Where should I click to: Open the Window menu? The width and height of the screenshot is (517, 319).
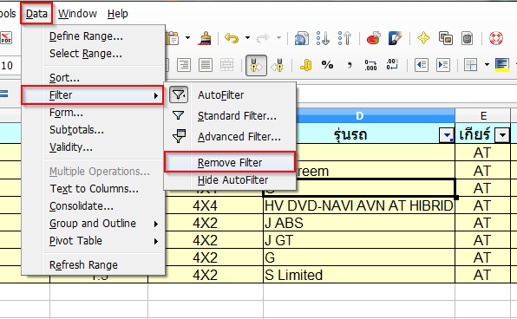(77, 14)
